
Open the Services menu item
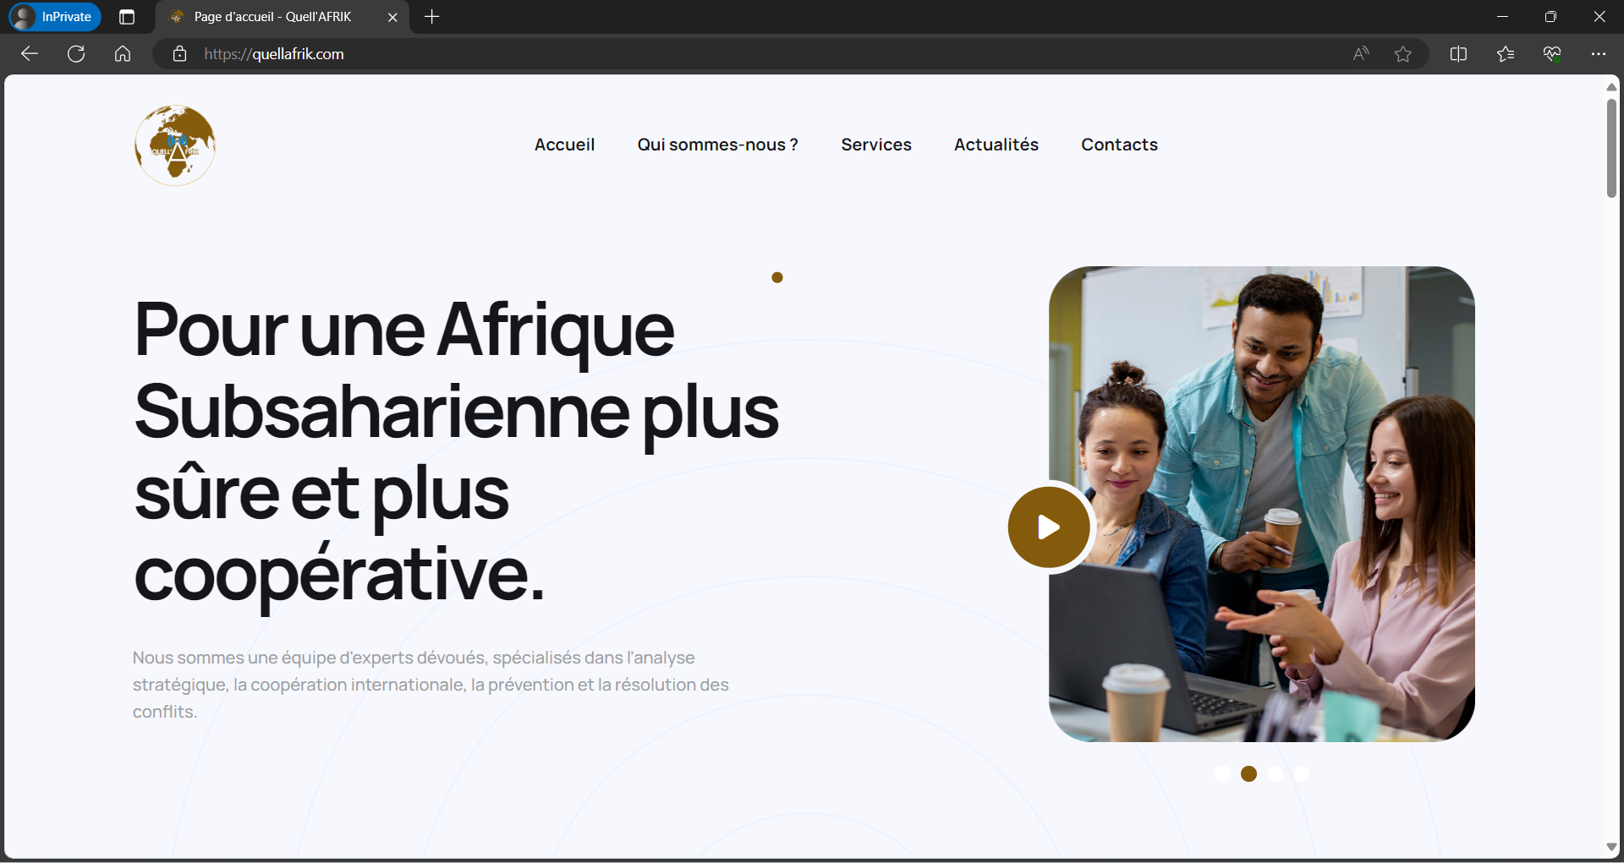pyautogui.click(x=876, y=145)
